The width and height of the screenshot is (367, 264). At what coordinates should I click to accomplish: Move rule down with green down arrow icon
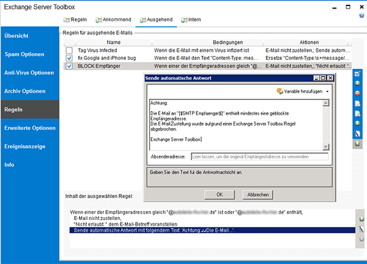357,143
